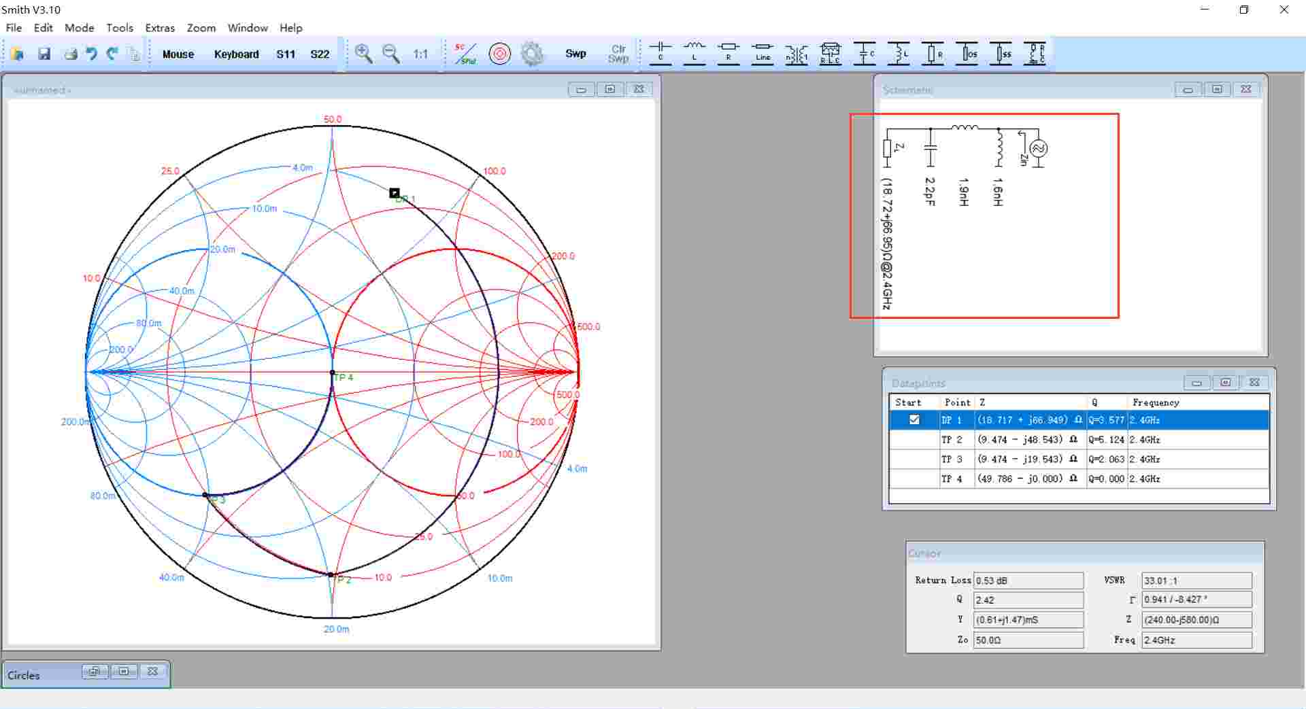
Task: Add a short stub (SS) element
Action: point(1001,53)
